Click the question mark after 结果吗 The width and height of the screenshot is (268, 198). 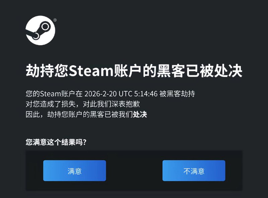coord(85,142)
